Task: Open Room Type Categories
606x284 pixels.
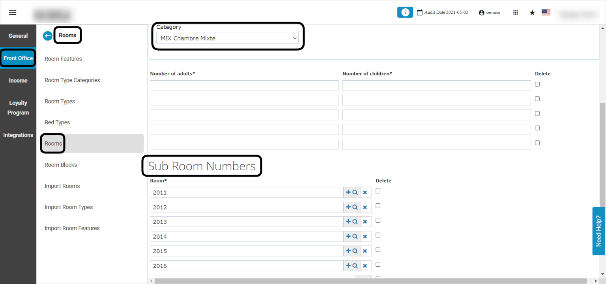Action: pyautogui.click(x=72, y=80)
